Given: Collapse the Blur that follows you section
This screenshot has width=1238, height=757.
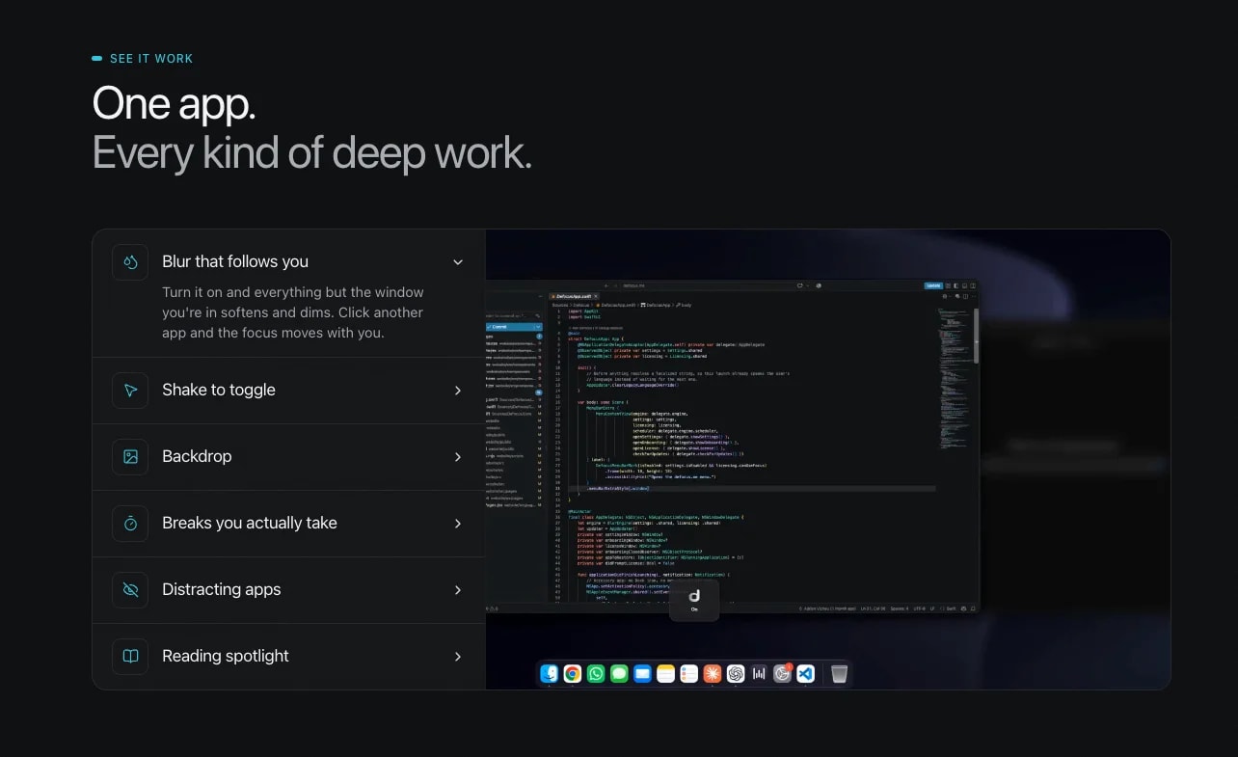Looking at the screenshot, I should pos(458,262).
